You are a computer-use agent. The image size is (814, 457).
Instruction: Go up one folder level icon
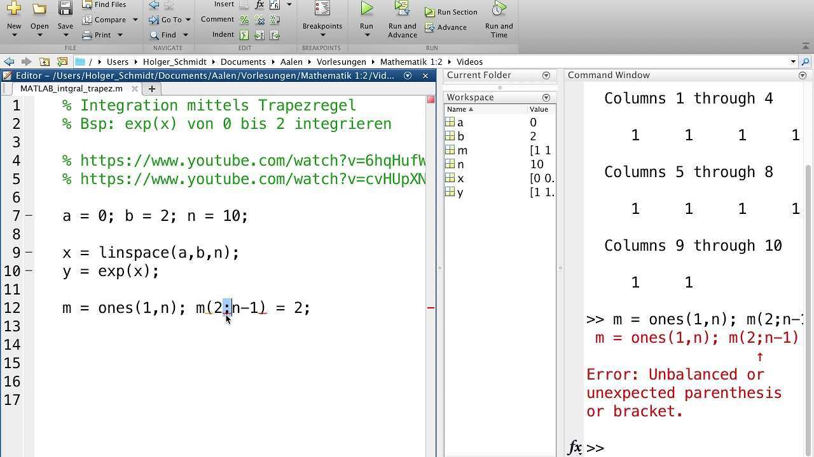[45, 62]
